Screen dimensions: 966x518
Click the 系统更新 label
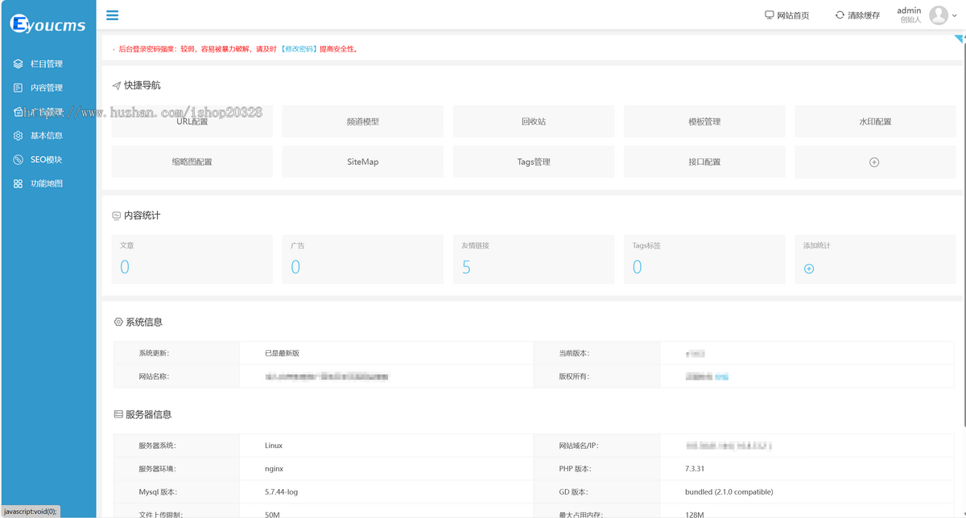tap(154, 353)
